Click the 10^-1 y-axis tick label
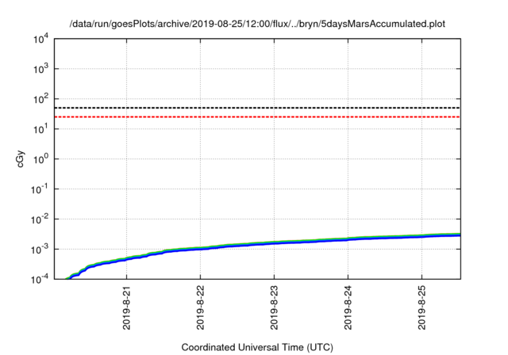508x355 pixels. 40,189
